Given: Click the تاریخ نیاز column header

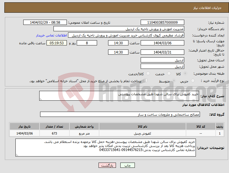Looking at the screenshot, I should 24,126.
